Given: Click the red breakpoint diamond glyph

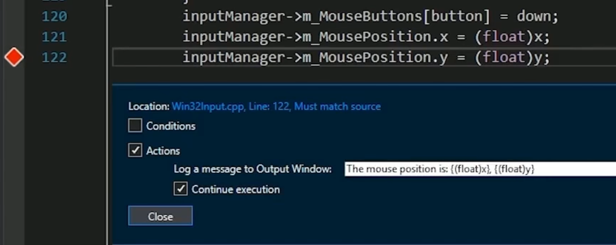Looking at the screenshot, I should 14,57.
